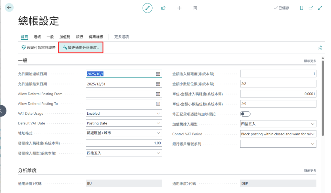Toggle 修正記貸項憑證時加以標記 switch
The width and height of the screenshot is (331, 193).
245,114
